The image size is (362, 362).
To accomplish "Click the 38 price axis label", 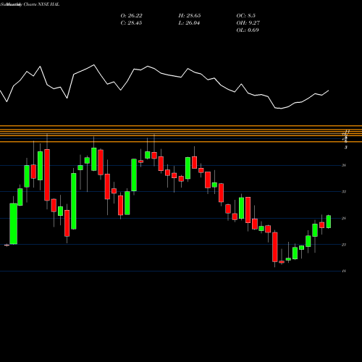I will coord(344,165).
